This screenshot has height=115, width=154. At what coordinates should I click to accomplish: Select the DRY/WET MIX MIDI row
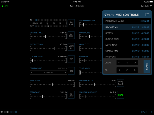[x=127, y=27]
